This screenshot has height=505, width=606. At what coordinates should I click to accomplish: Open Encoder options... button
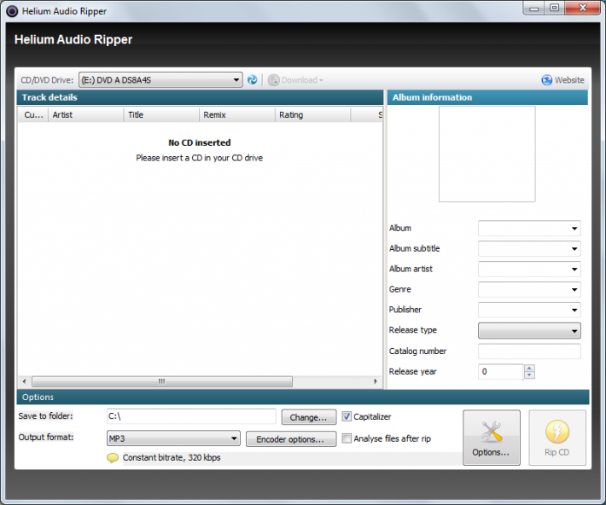coord(291,439)
